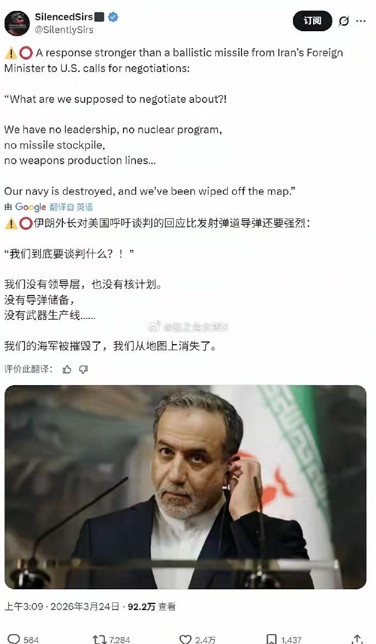376x644 pixels.
Task: Open the 上午3:09 · 2026年3月24日 timestamp
Action: point(62,607)
